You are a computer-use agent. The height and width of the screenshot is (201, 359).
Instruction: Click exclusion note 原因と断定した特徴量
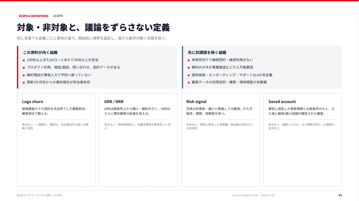[219, 126]
